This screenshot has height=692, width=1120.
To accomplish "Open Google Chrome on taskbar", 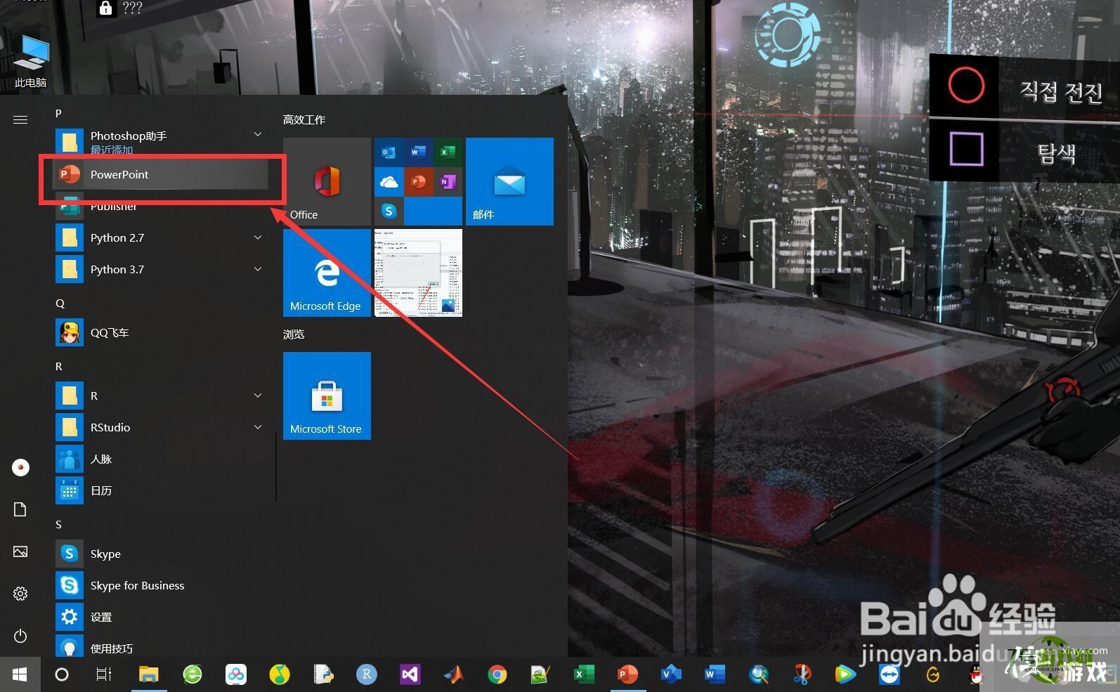I will tap(497, 674).
